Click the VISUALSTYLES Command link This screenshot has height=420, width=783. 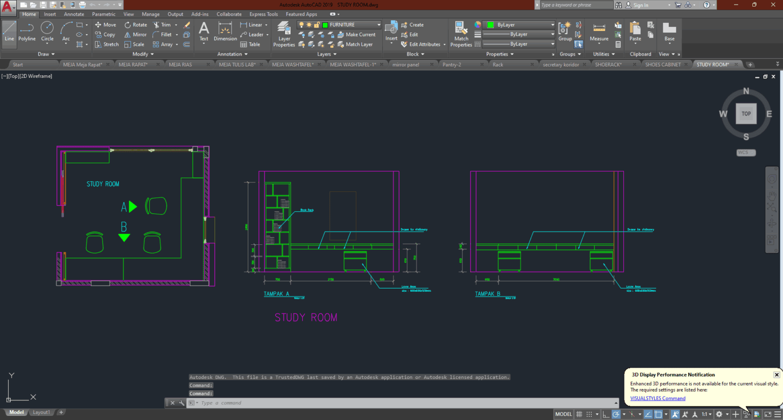coord(658,398)
